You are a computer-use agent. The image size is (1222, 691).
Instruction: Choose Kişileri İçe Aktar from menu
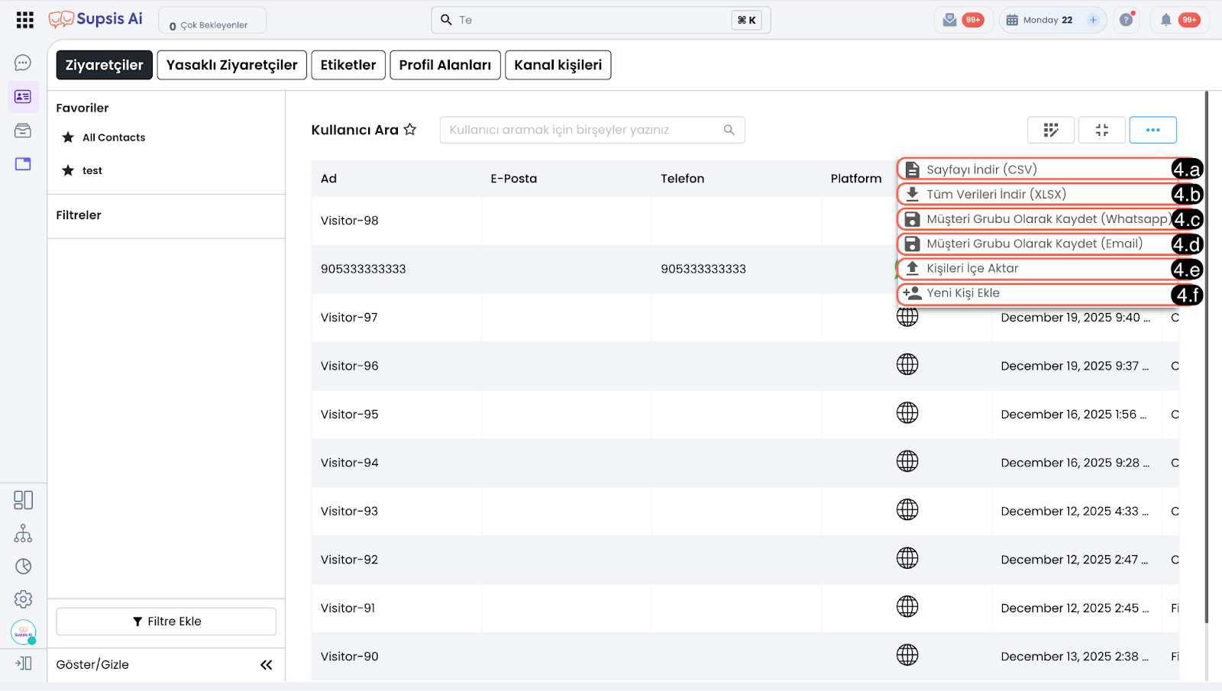click(972, 269)
